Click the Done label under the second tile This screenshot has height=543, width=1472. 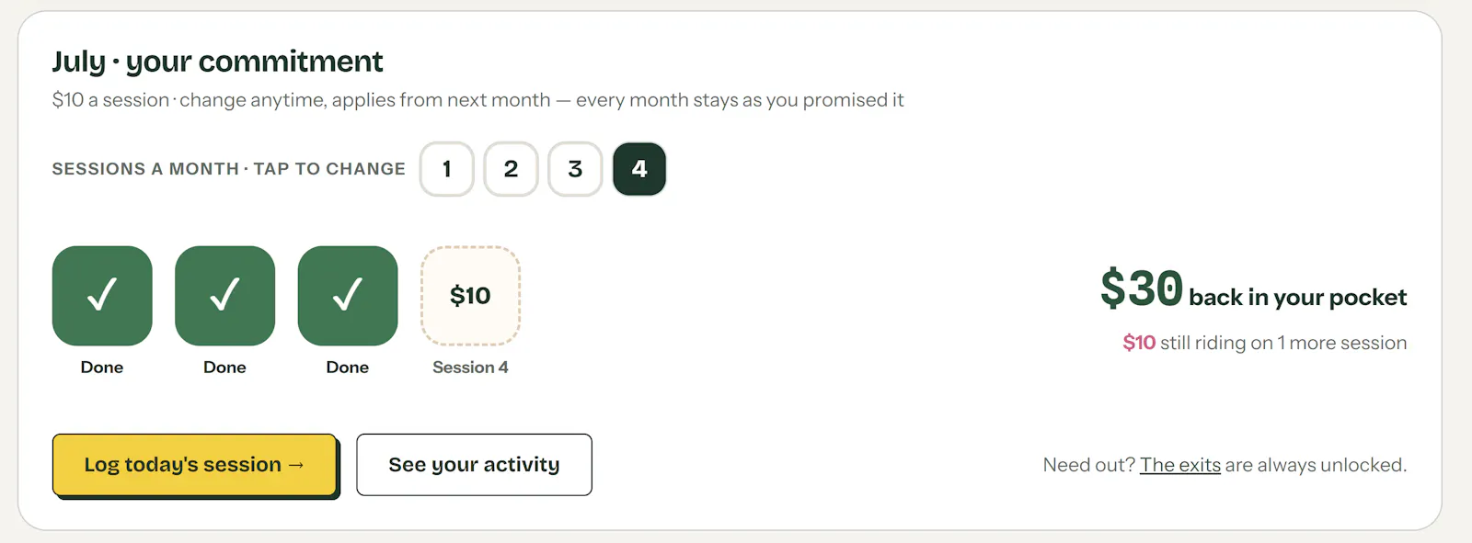point(225,368)
